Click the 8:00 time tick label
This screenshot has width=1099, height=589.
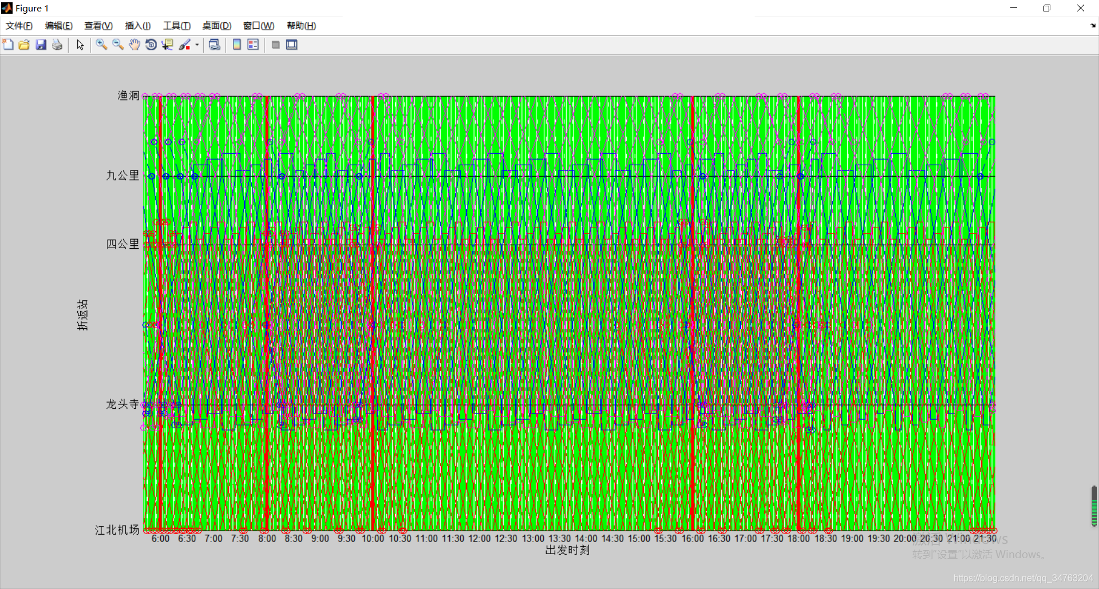tap(267, 539)
